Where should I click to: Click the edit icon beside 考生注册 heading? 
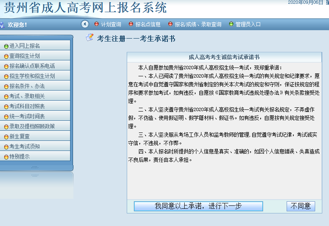click(x=90, y=38)
